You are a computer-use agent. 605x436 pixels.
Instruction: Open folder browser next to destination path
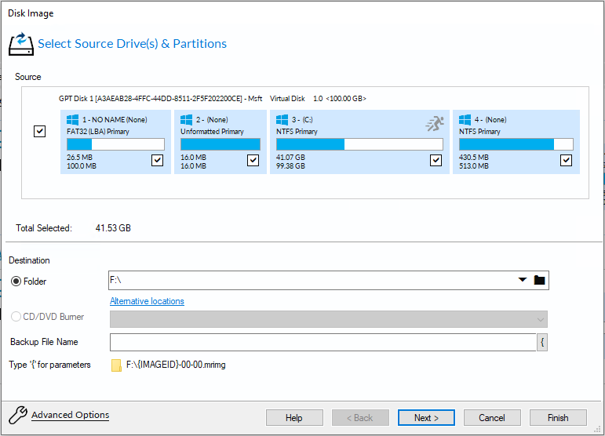click(540, 281)
